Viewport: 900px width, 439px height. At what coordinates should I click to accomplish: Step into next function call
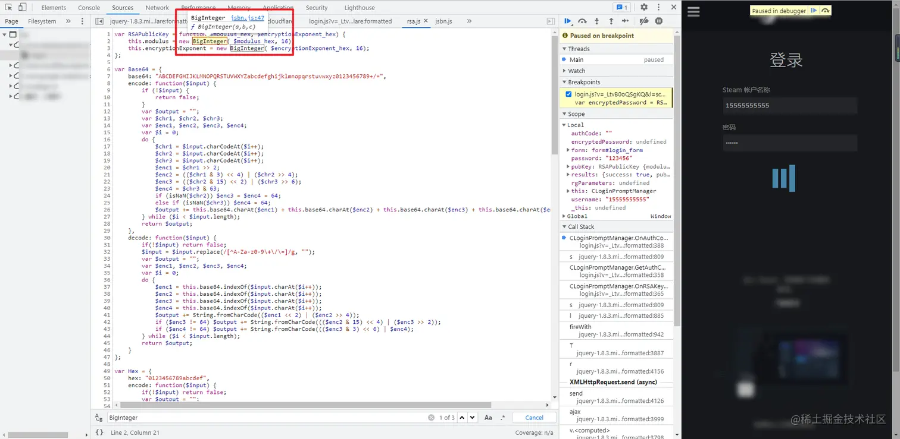pos(596,21)
